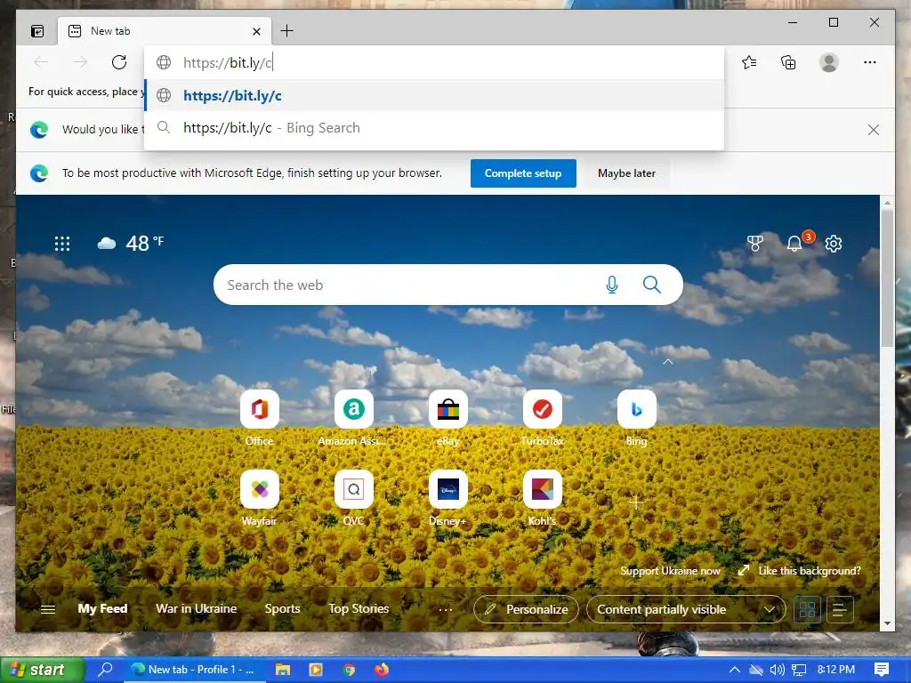The image size is (911, 683).
Task: Open the Content partially visible dropdown
Action: pos(686,609)
